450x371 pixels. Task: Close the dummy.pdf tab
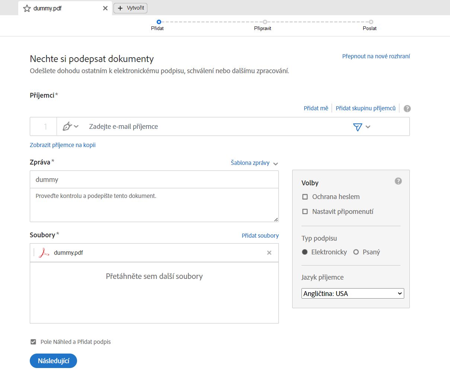coord(105,8)
